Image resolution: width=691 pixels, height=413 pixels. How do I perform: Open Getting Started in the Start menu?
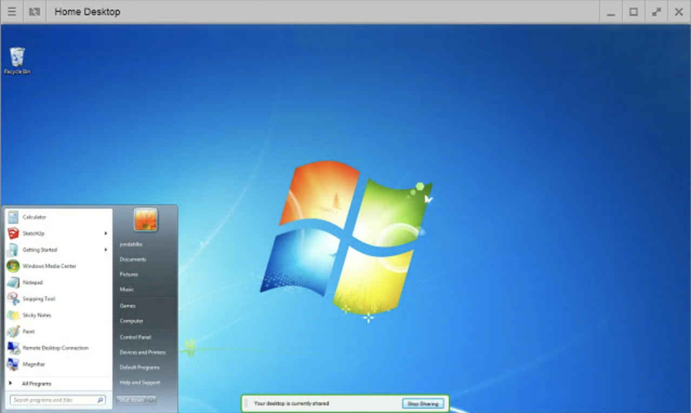click(58, 250)
